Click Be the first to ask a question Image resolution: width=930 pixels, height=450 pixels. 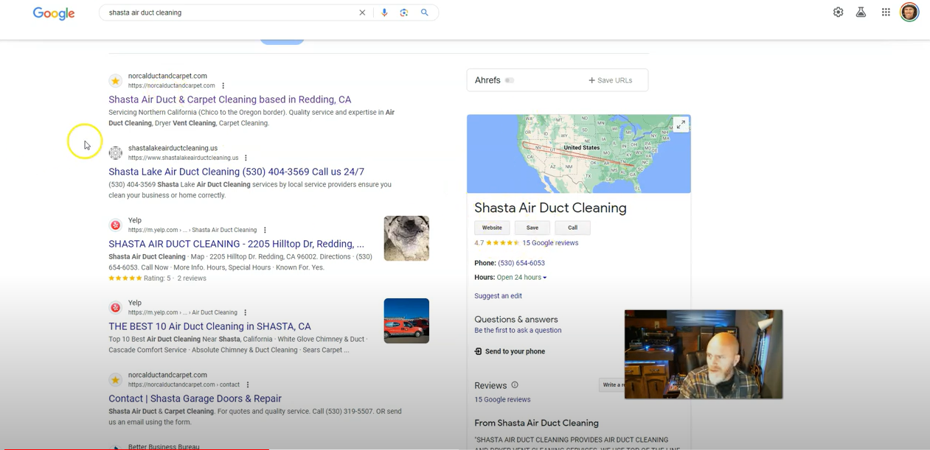518,331
